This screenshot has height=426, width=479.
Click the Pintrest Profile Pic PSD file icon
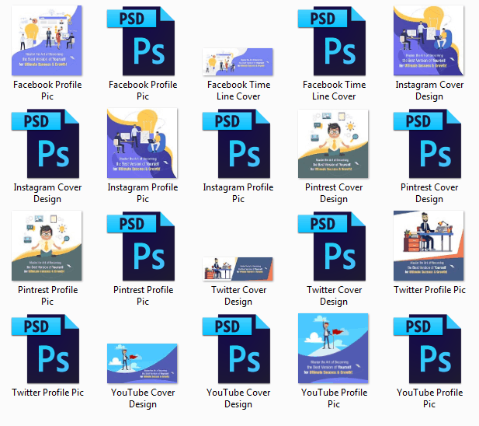click(143, 246)
